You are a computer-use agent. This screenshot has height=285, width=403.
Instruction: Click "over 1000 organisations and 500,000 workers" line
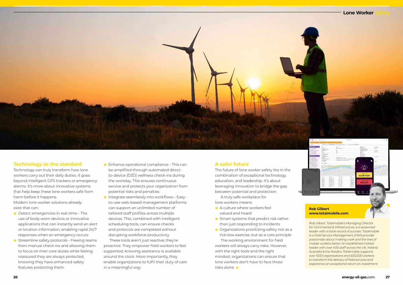coord(342,256)
